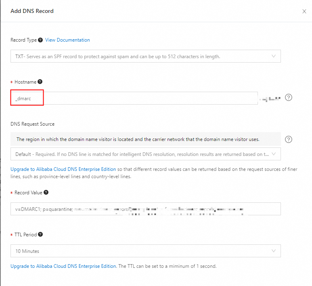Click the request source description banner
The image size is (312, 286).
point(146,139)
